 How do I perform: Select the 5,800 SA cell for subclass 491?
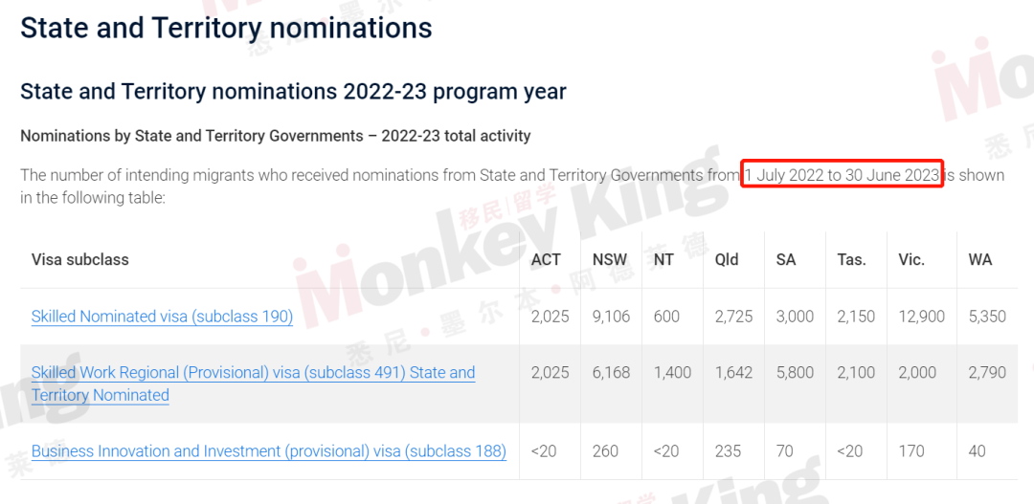click(795, 373)
